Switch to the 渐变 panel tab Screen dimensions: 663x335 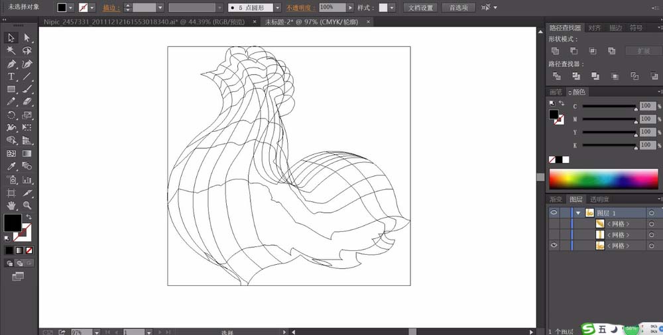[556, 199]
